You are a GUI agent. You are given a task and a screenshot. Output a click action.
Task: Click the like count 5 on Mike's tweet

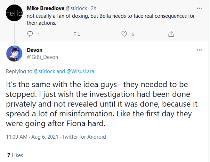click(133, 34)
